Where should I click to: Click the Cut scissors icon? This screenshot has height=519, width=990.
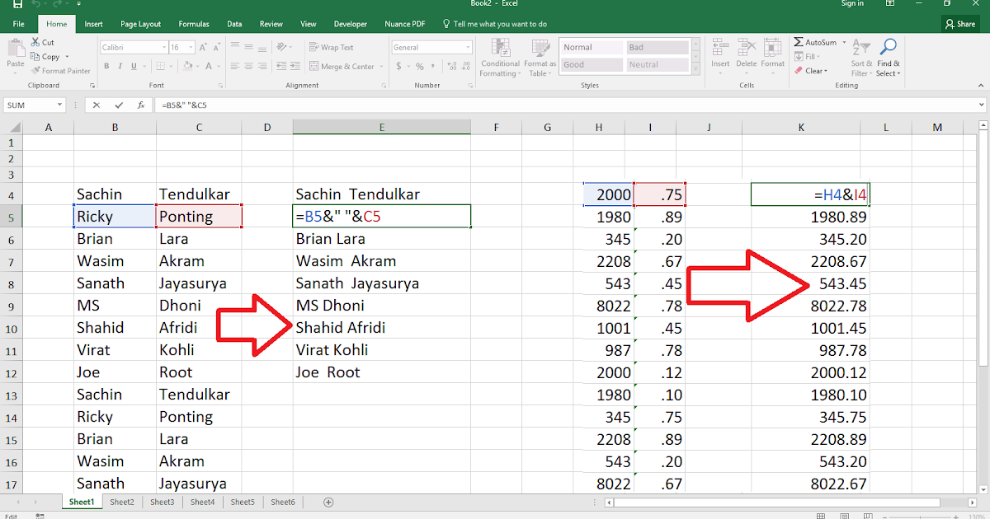tap(35, 42)
